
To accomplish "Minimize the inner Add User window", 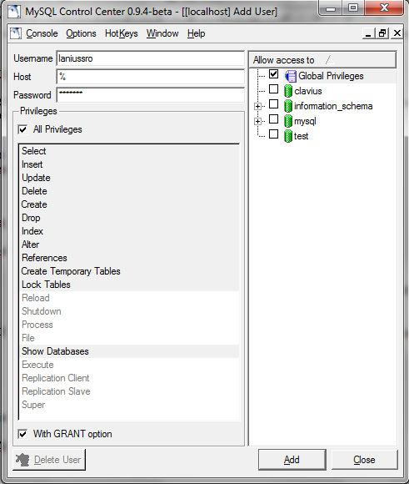I will pos(368,33).
